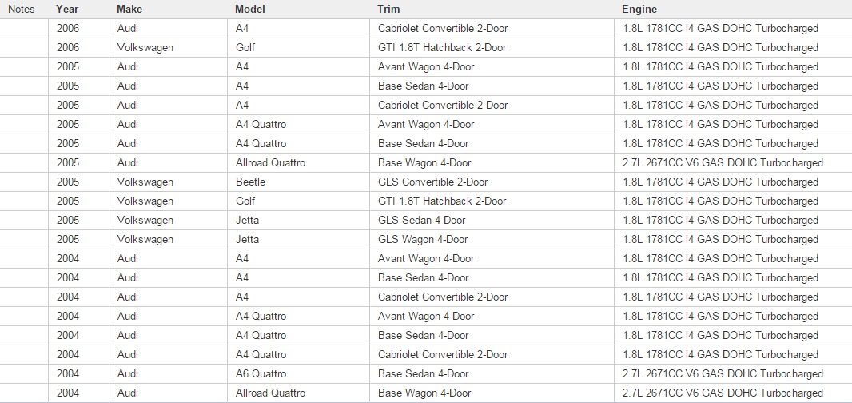
Task: Select the GLS Sedan 4-Door trim cell
Action: pos(421,220)
